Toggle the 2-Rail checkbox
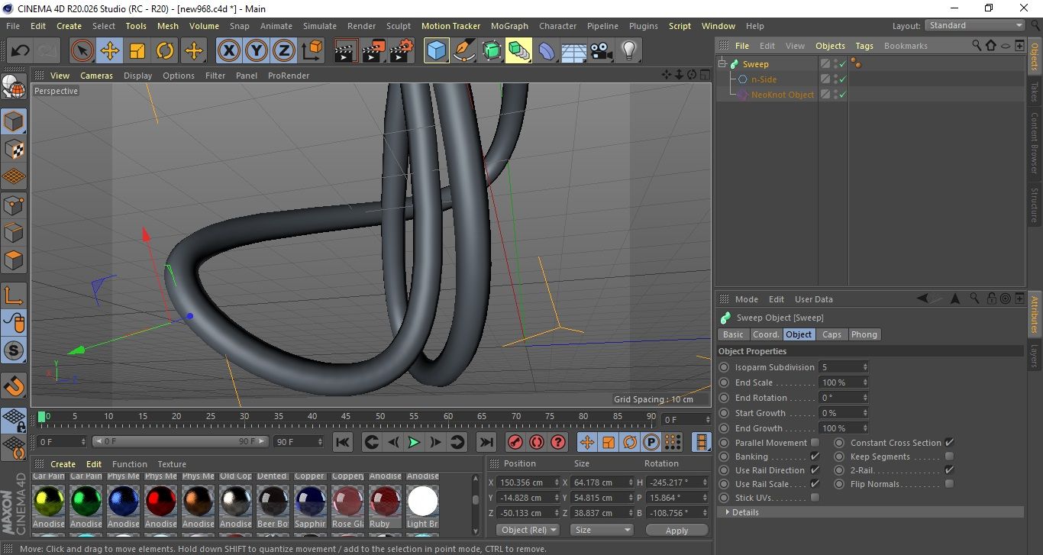 (x=949, y=470)
